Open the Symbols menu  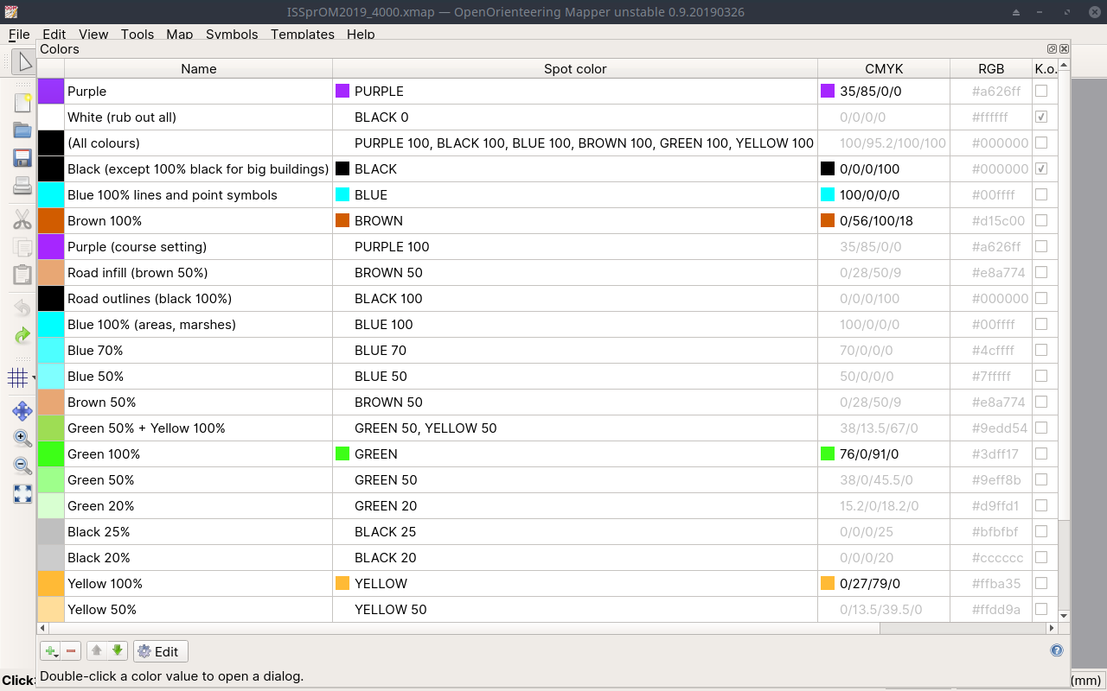[232, 35]
